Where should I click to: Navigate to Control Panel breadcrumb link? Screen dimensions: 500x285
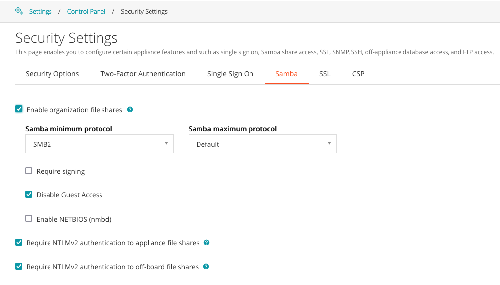(86, 11)
